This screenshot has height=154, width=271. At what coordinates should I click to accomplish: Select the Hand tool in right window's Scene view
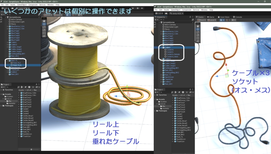(198, 26)
